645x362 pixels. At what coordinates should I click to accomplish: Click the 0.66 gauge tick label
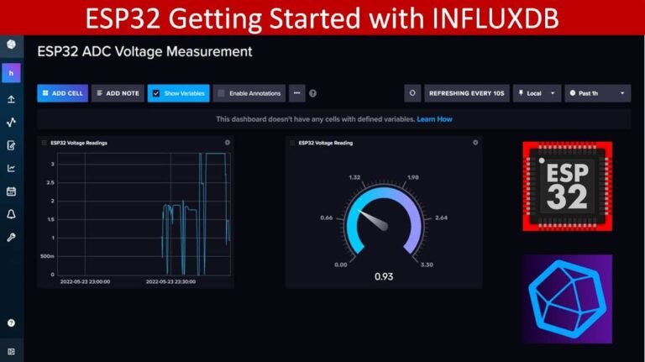(326, 218)
